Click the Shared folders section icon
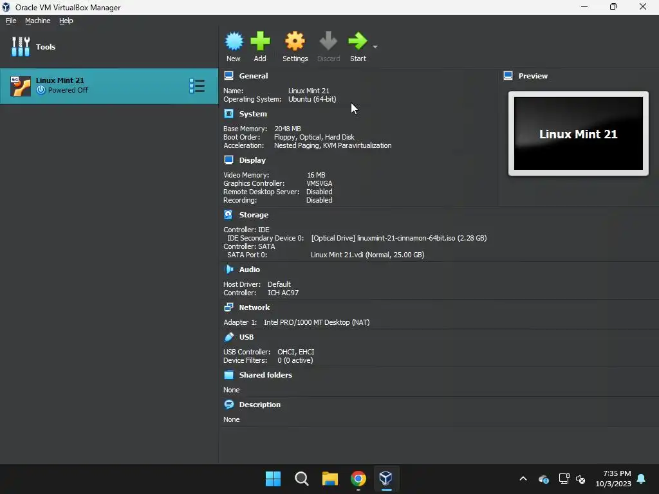The width and height of the screenshot is (659, 494). [228, 375]
